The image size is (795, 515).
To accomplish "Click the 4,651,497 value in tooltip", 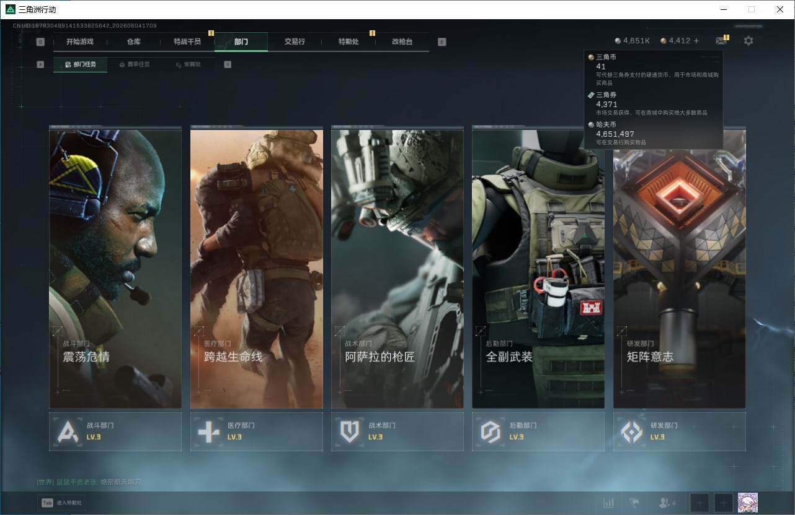I will click(x=615, y=134).
